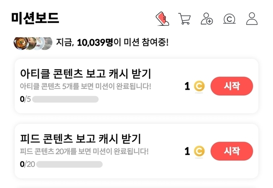Open the shopping cart
Viewport: 273px width, 188px height.
pyautogui.click(x=185, y=19)
